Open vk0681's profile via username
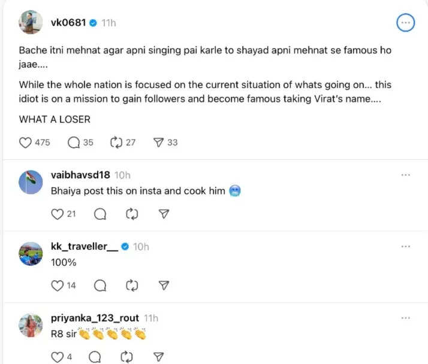This screenshot has height=364, width=428. (x=68, y=23)
